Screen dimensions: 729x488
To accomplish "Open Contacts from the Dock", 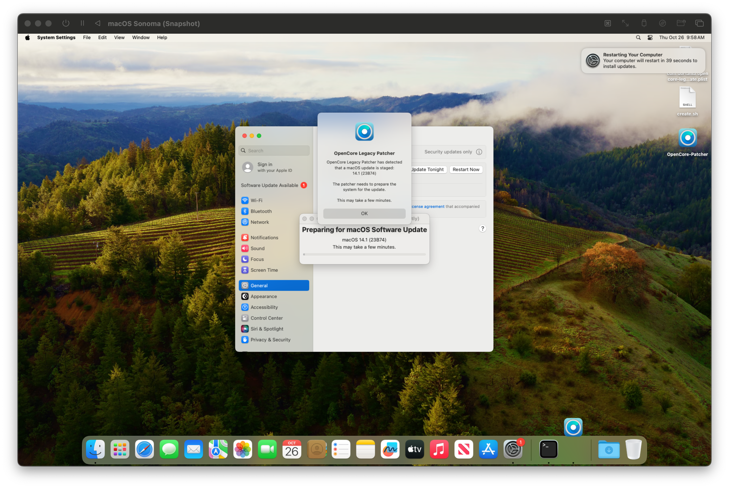I will pyautogui.click(x=317, y=450).
